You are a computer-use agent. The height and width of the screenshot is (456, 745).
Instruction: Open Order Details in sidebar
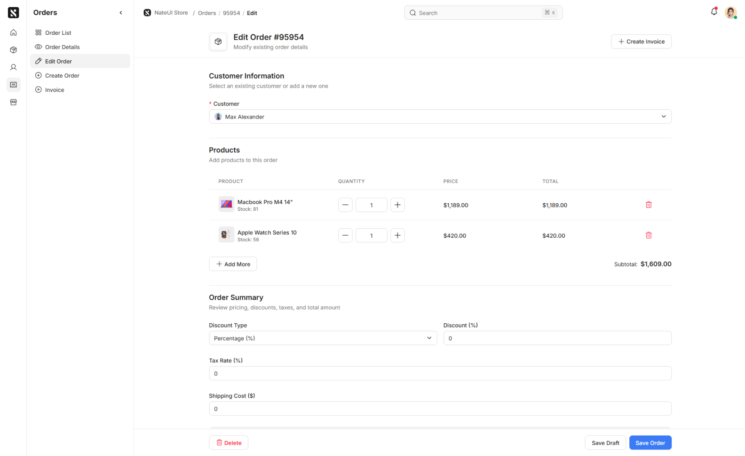click(x=80, y=47)
